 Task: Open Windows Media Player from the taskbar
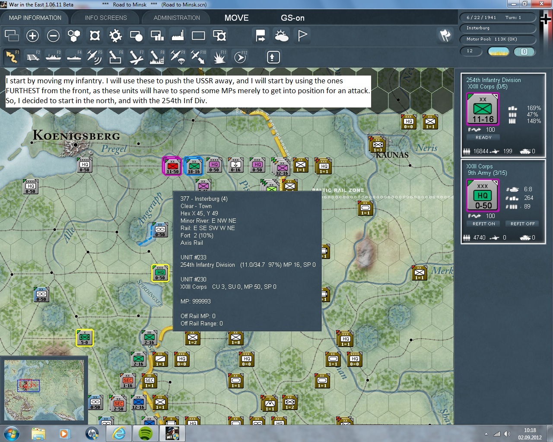click(65, 433)
